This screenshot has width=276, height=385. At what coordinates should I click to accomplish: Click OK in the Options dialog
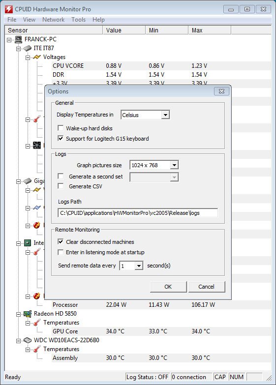point(168,287)
